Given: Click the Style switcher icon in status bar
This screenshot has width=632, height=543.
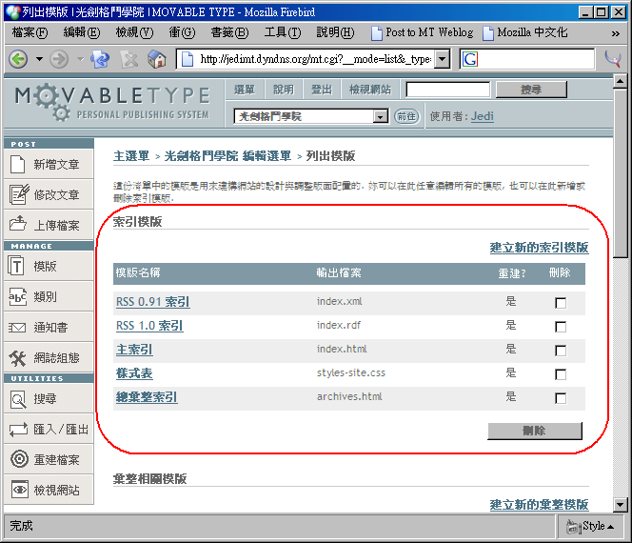Looking at the screenshot, I should click(x=573, y=527).
